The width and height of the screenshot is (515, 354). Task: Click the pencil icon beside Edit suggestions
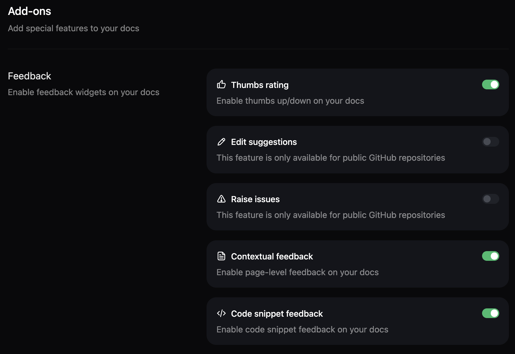(x=222, y=142)
